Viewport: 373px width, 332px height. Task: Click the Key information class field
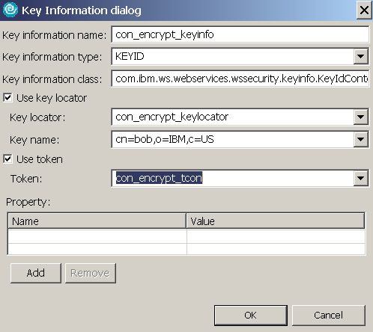click(240, 79)
